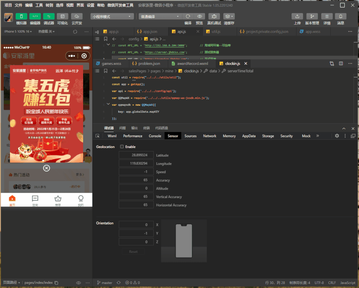
Task: Close the api.js tab
Action: tap(198, 32)
